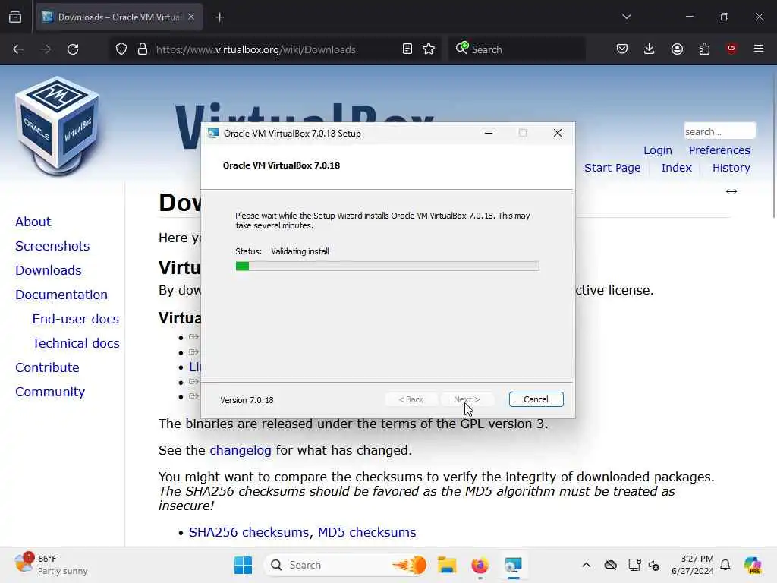
Task: Click the VirtualBox cube logo
Action: [58, 126]
